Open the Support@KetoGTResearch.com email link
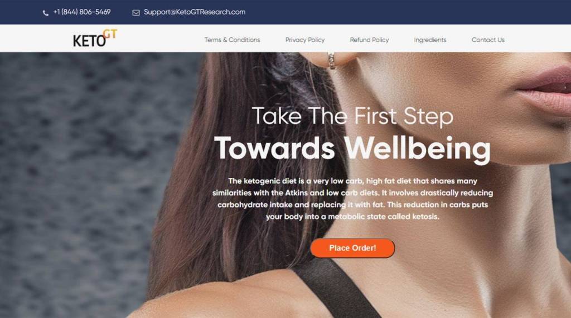This screenshot has height=318, width=571. [x=195, y=12]
